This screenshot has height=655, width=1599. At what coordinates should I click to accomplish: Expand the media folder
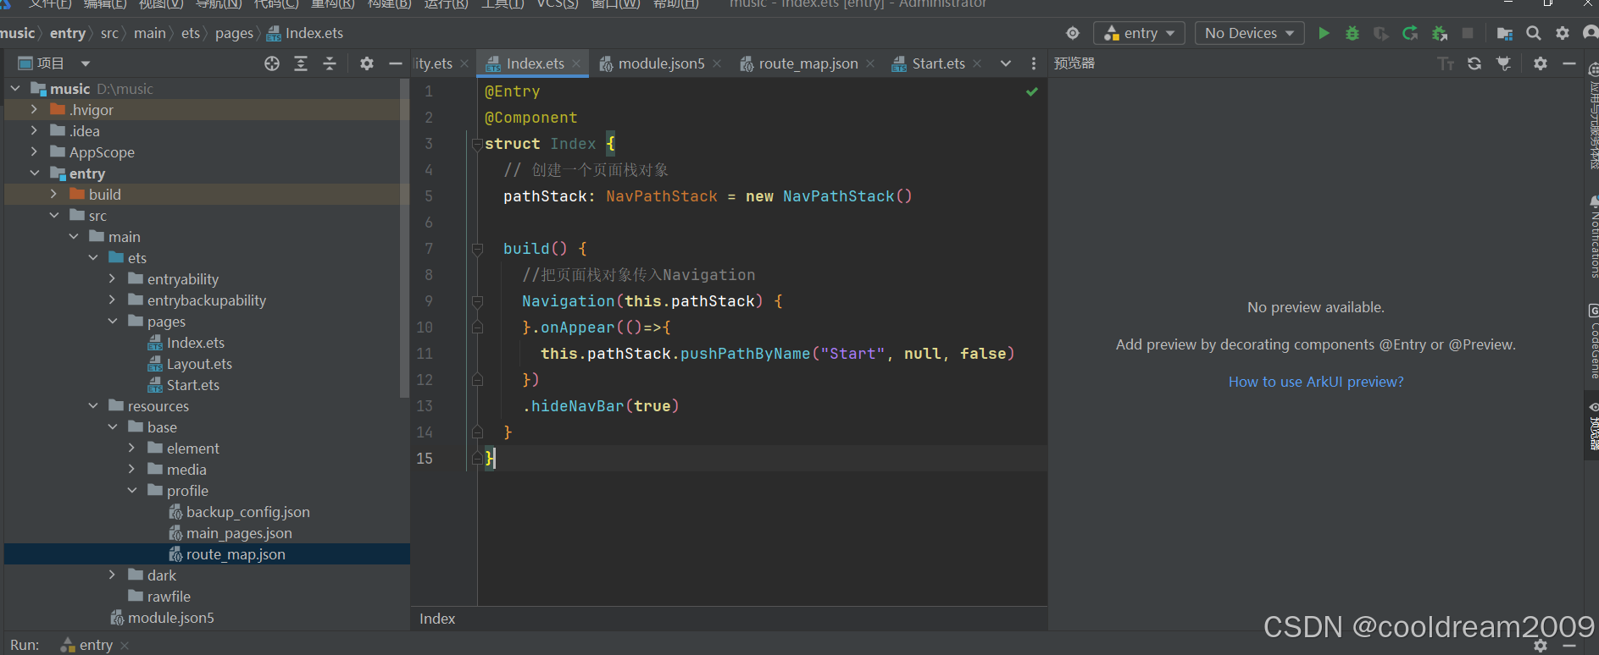click(x=132, y=469)
